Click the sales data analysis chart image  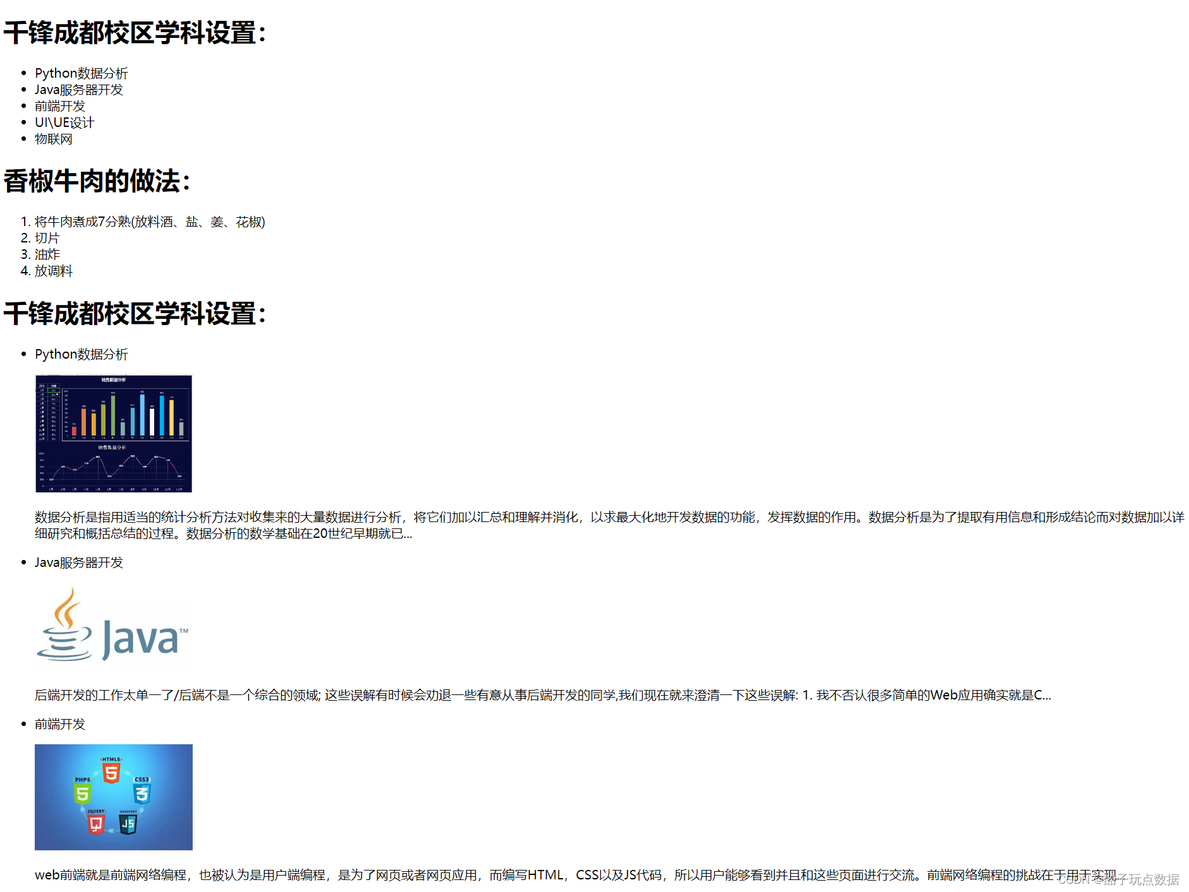click(x=113, y=434)
